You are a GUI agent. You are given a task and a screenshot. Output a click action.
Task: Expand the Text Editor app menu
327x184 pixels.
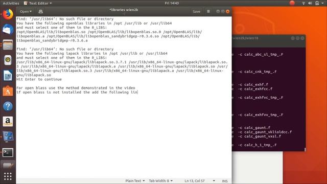pyautogui.click(x=38, y=3)
